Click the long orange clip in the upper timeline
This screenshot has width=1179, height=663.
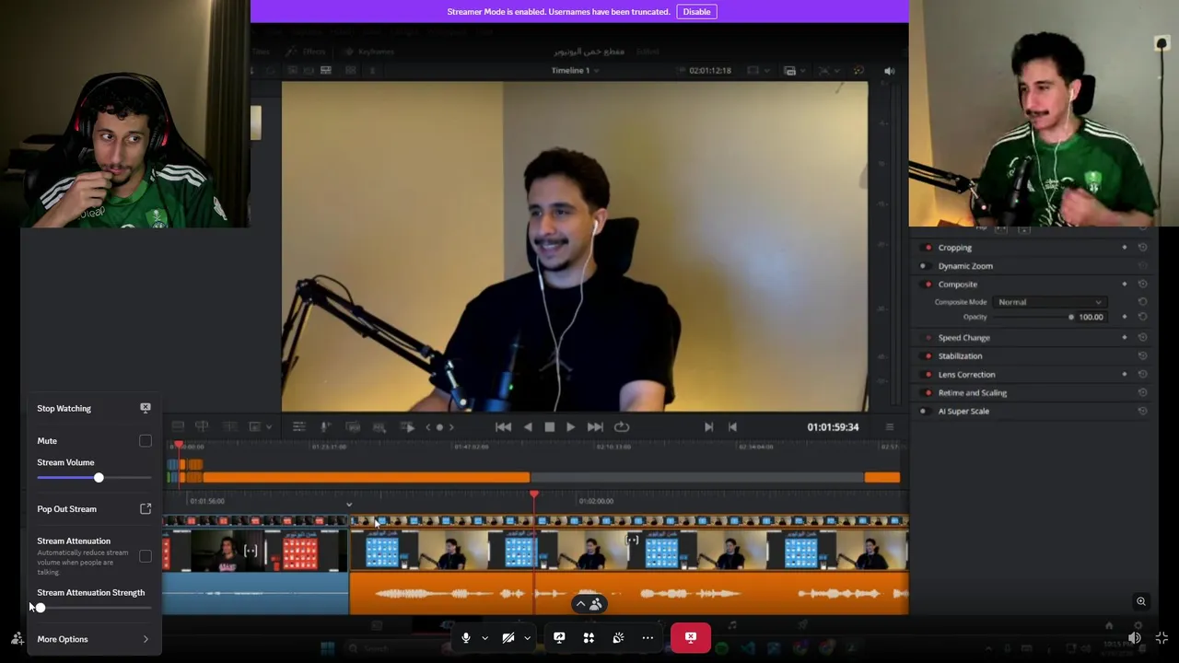pos(366,477)
